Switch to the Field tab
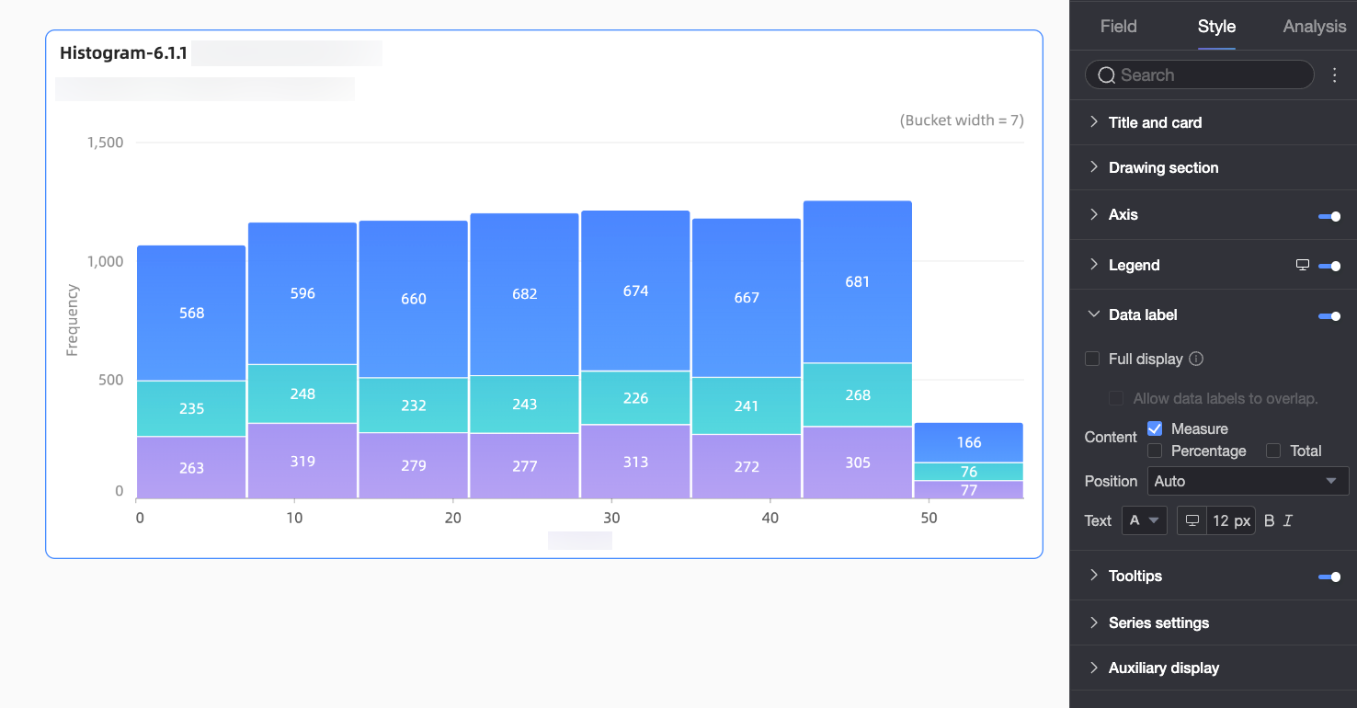Screen dimensions: 1357x708 coord(1118,27)
